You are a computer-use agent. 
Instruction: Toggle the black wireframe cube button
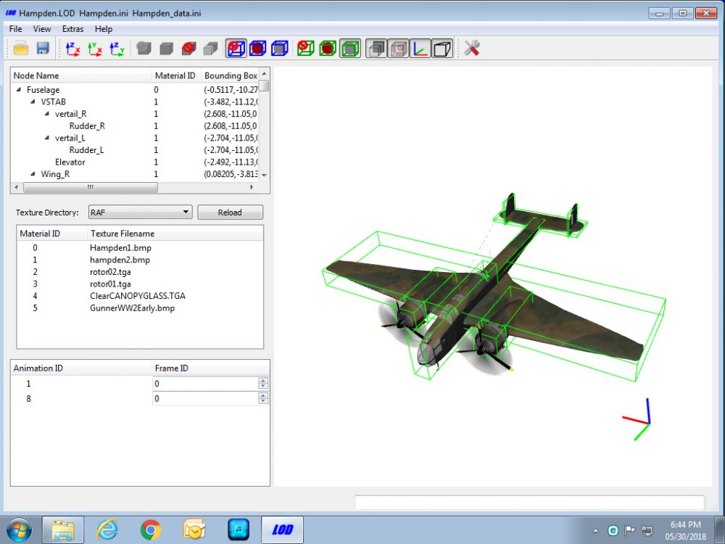coord(442,49)
